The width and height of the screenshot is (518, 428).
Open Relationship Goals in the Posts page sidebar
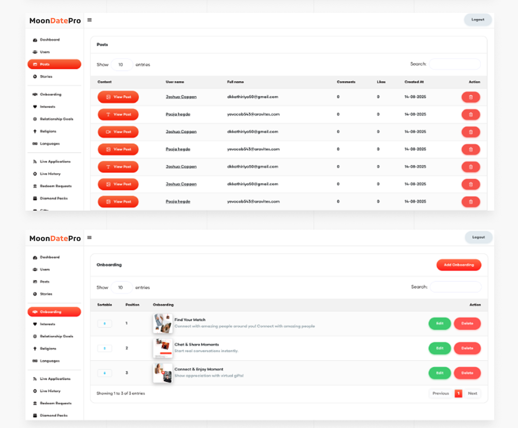56,119
